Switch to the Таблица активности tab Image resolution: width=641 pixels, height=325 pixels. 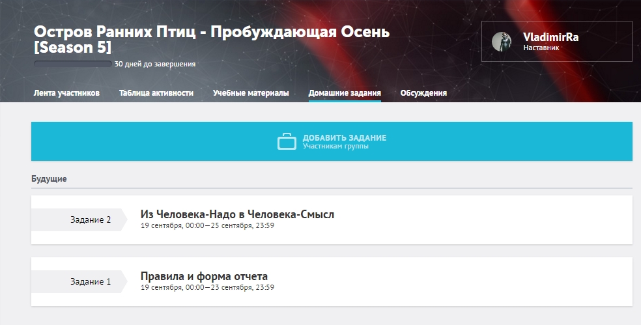coord(156,93)
